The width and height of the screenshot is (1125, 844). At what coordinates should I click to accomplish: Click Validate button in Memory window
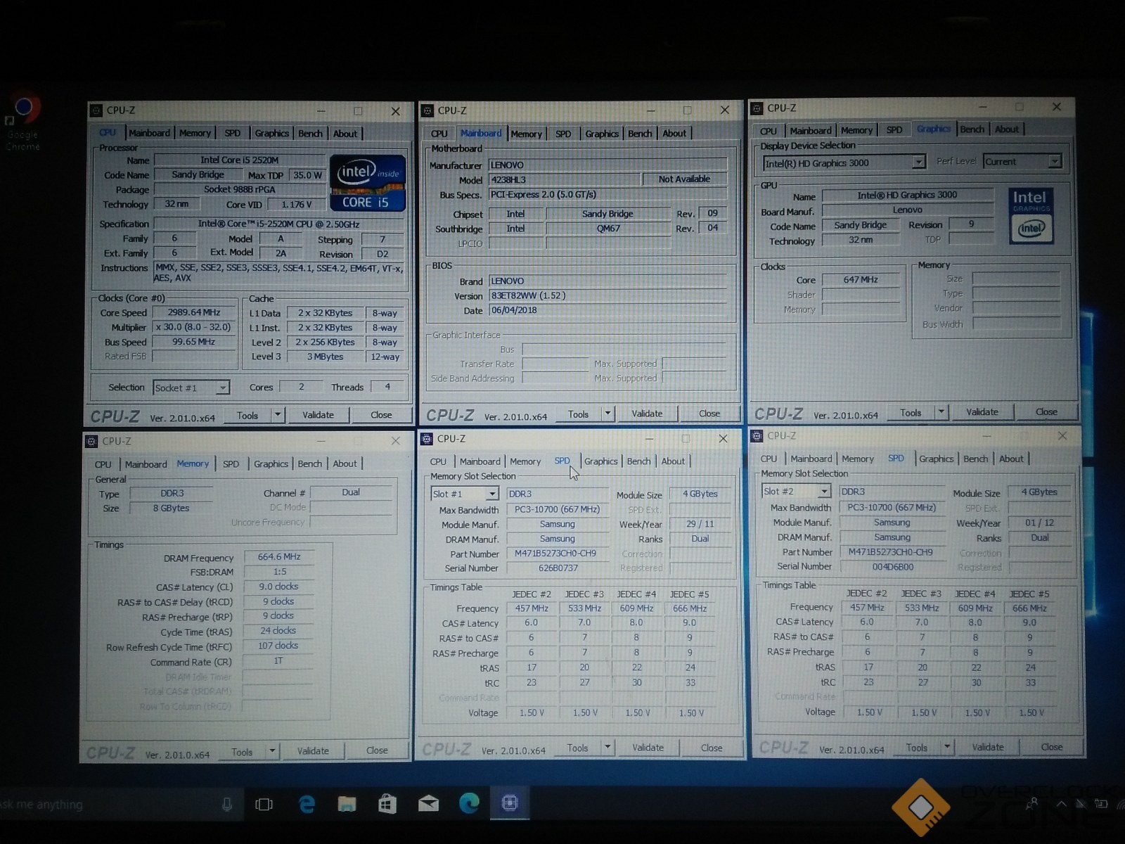coord(313,751)
